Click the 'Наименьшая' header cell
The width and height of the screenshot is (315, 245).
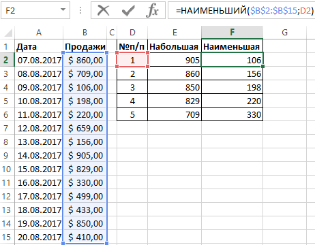point(232,46)
